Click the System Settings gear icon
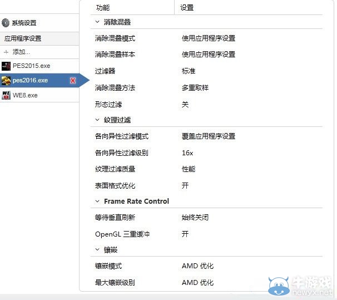Viewport: 337px width, 300px height. [x=6, y=23]
